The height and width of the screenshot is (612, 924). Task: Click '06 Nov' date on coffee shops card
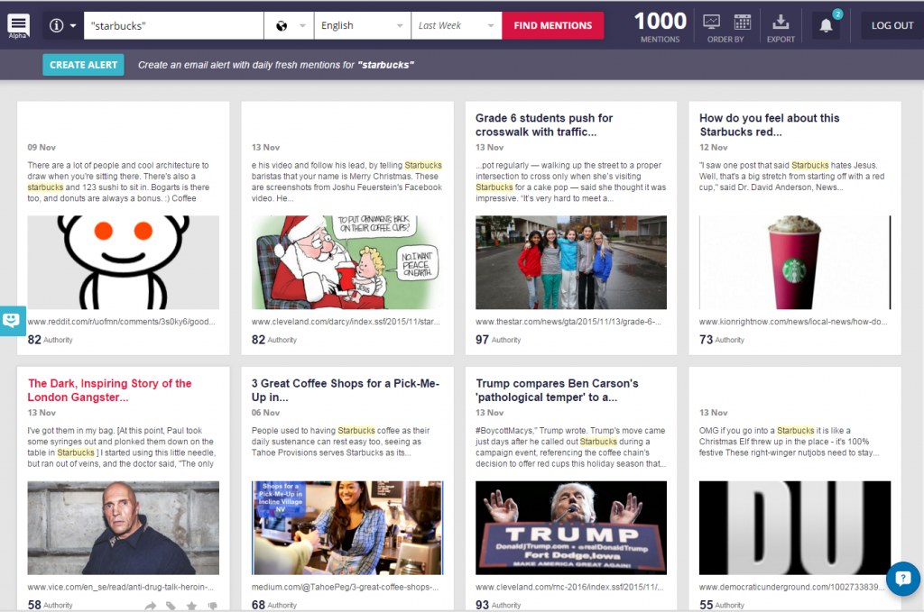(x=265, y=413)
